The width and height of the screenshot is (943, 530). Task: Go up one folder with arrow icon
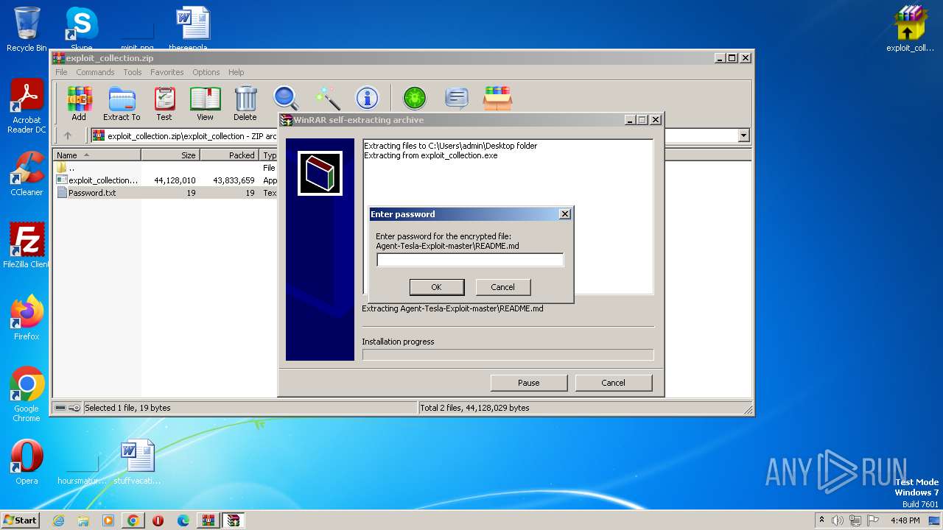point(68,135)
